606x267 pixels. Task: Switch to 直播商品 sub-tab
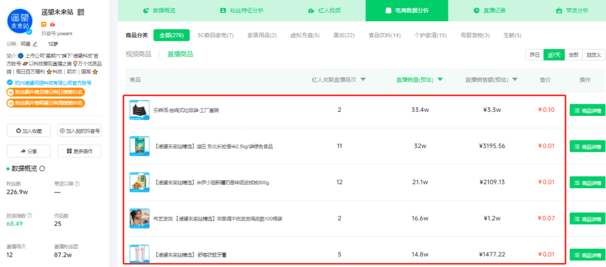click(x=180, y=54)
